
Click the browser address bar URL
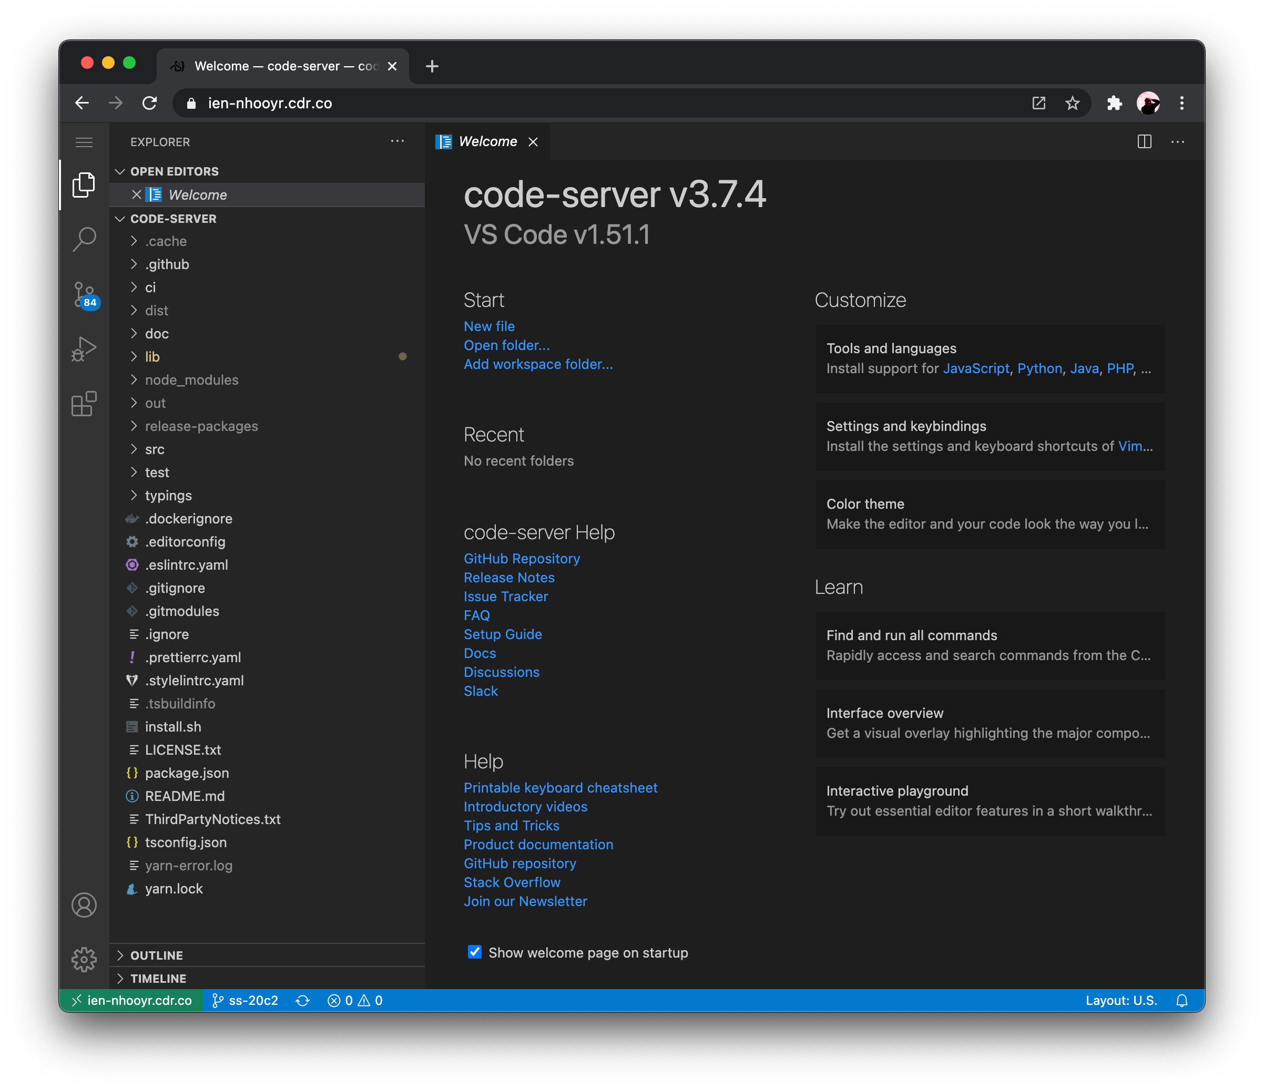click(x=270, y=103)
